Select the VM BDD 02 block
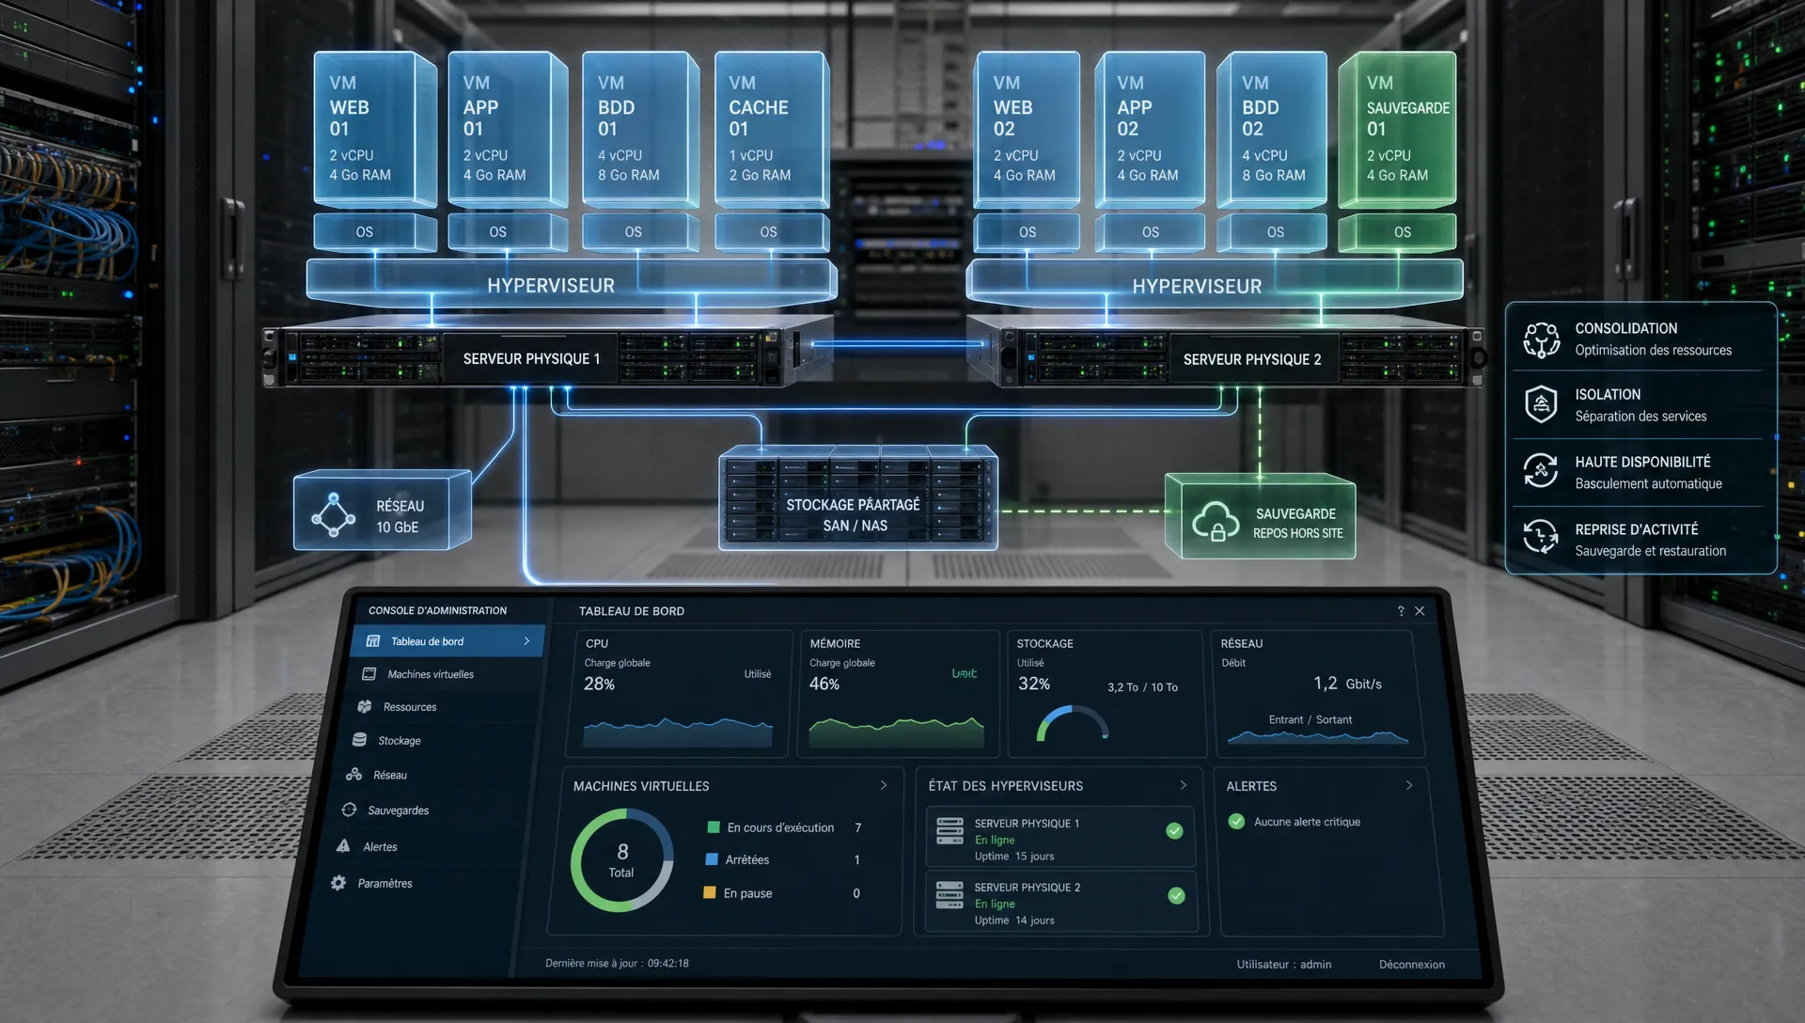This screenshot has height=1023, width=1805. 1272,130
